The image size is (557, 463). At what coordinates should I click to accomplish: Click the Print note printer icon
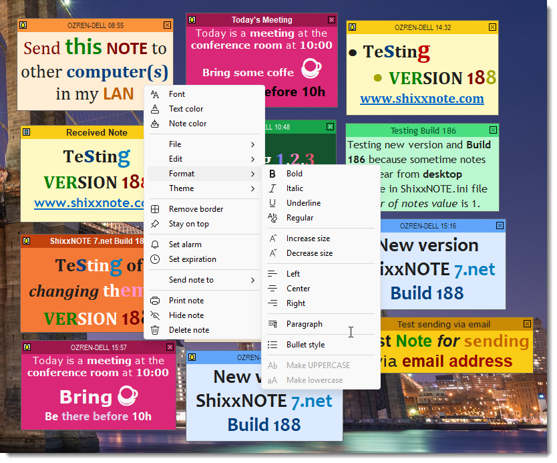[x=155, y=301]
